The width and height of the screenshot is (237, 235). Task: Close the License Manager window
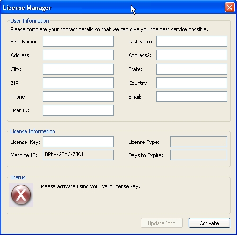[x=229, y=7]
